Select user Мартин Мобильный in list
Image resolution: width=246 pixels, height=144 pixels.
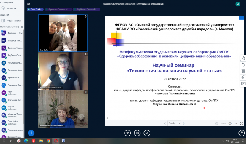(12, 108)
